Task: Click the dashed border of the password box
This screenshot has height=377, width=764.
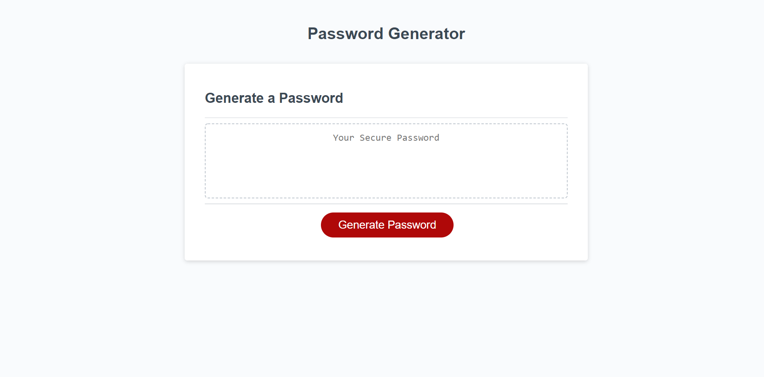Action: (386, 123)
